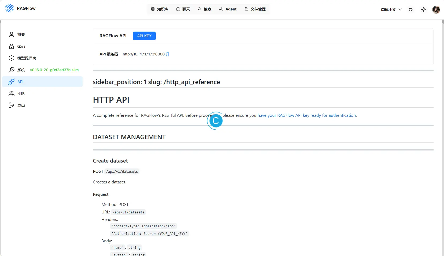444x256 pixels.
Task: Click the model provider icon beside 模型提供商
Action: coord(12,58)
